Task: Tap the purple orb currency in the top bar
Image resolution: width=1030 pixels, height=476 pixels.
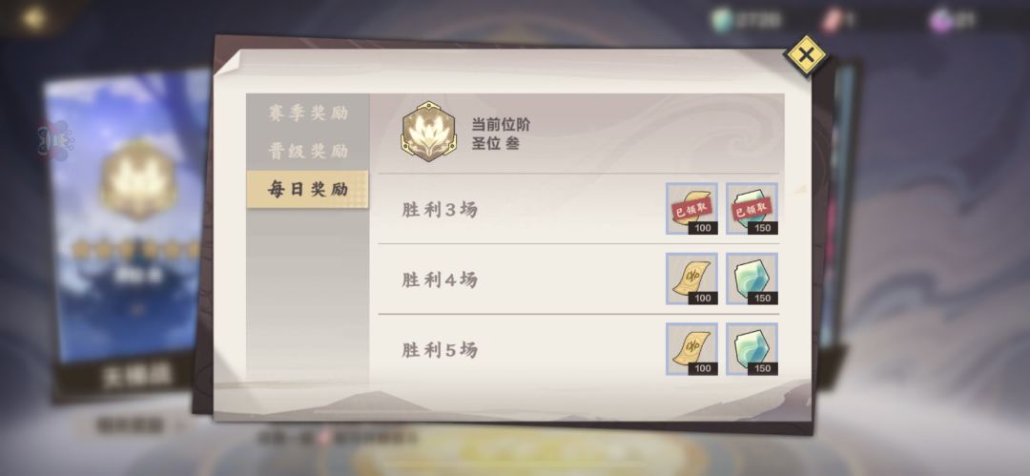Action: pyautogui.click(x=953, y=20)
